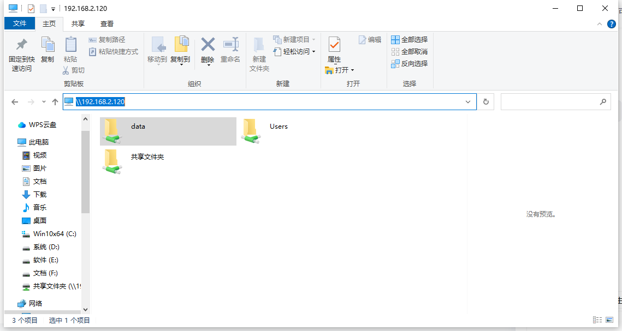Viewport: 622px width, 331px height.
Task: Open mapped 共享文件夹 network drive
Action: [51, 286]
